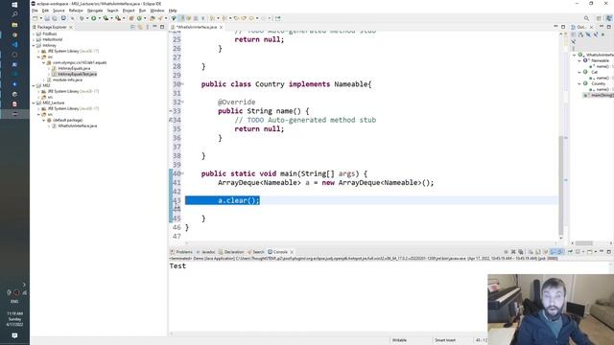The height and width of the screenshot is (345, 614).
Task: Open the Window menu
Action: click(157, 11)
